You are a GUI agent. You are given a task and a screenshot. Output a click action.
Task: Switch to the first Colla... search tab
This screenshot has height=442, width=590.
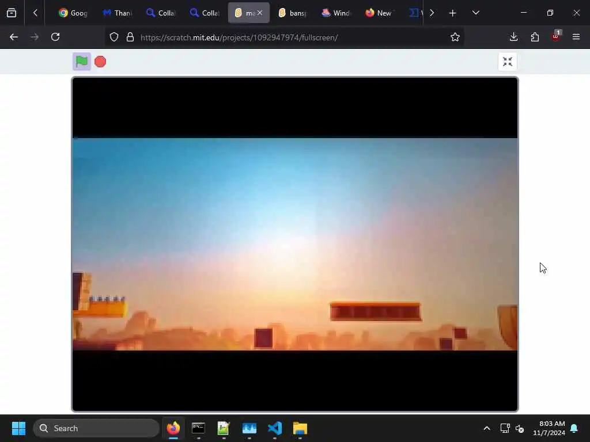pyautogui.click(x=161, y=13)
